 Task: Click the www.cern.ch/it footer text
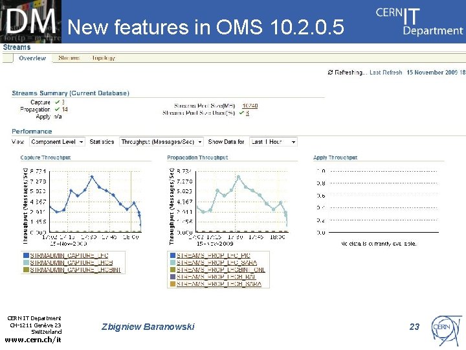coord(33,340)
